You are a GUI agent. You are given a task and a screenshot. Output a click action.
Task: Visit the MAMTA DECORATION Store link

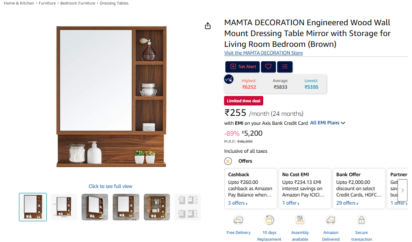(x=263, y=53)
